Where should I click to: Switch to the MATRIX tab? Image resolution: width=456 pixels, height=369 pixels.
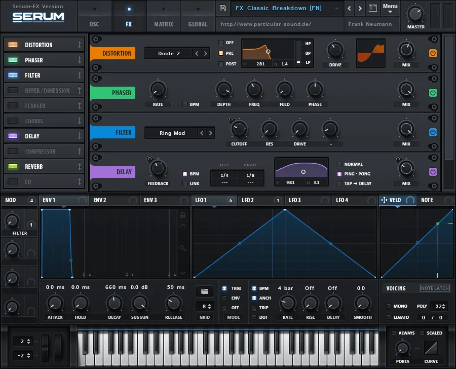[x=163, y=24]
